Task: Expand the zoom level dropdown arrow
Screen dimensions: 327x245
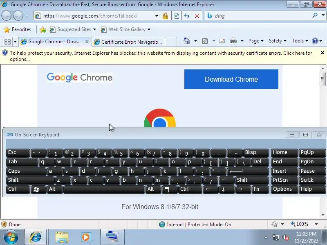Action: (x=316, y=224)
